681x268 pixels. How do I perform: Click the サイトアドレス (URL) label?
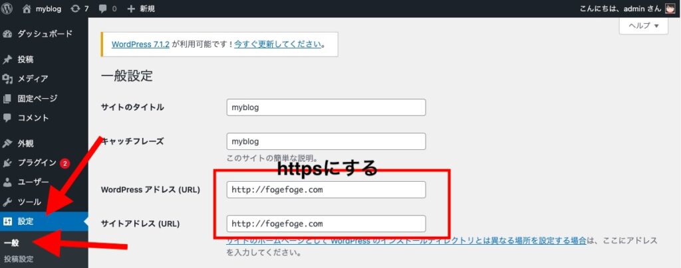coord(140,224)
